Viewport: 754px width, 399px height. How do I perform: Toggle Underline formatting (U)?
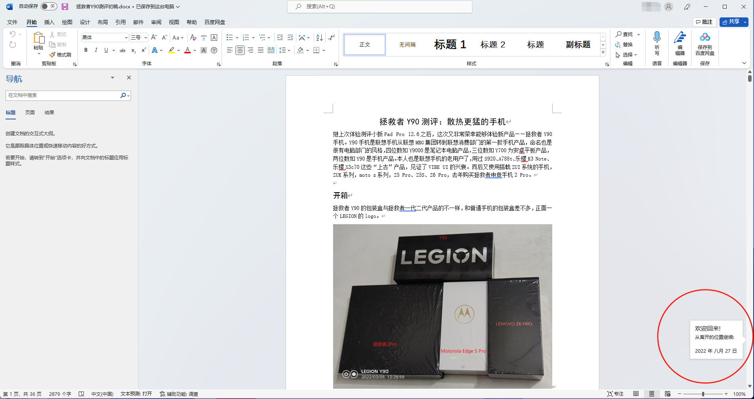click(x=106, y=50)
